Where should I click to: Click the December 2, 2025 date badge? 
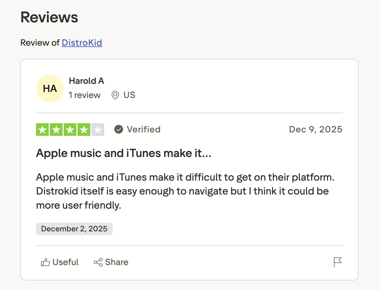pyautogui.click(x=74, y=229)
